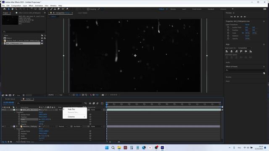Create a new folder in Project panel

[7, 95]
